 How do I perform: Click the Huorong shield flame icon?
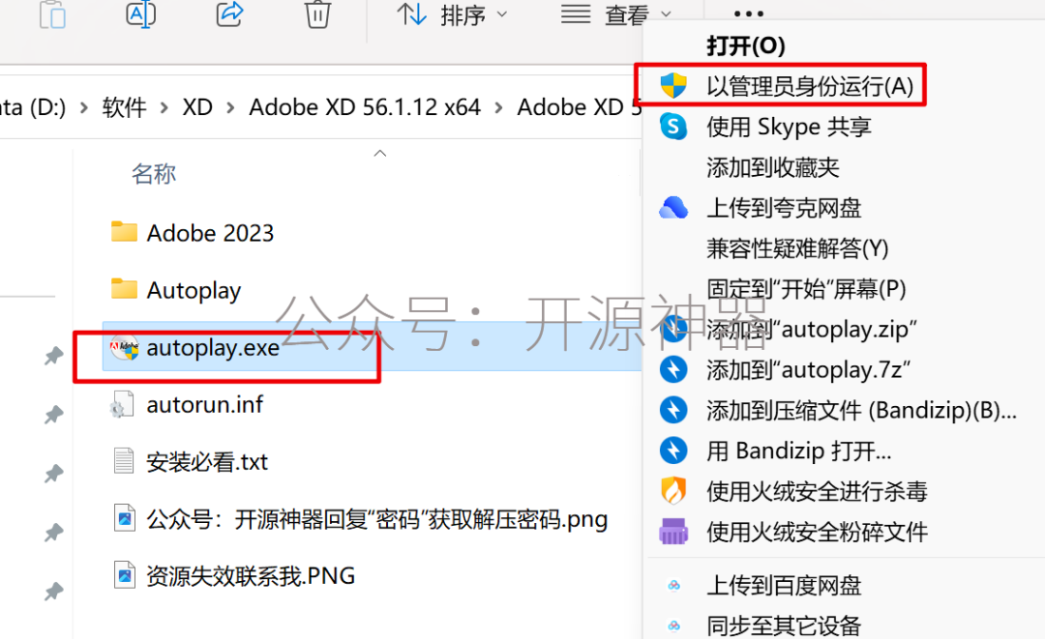673,491
